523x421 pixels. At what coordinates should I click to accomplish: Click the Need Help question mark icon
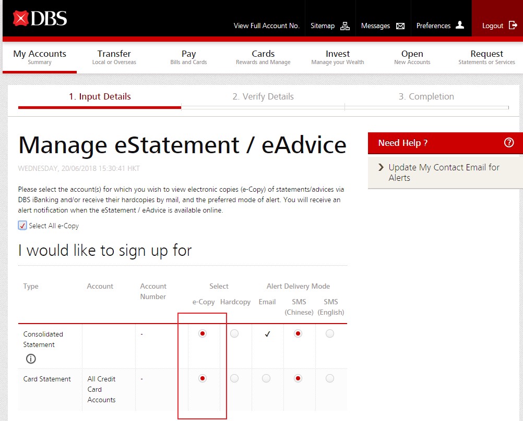point(509,143)
